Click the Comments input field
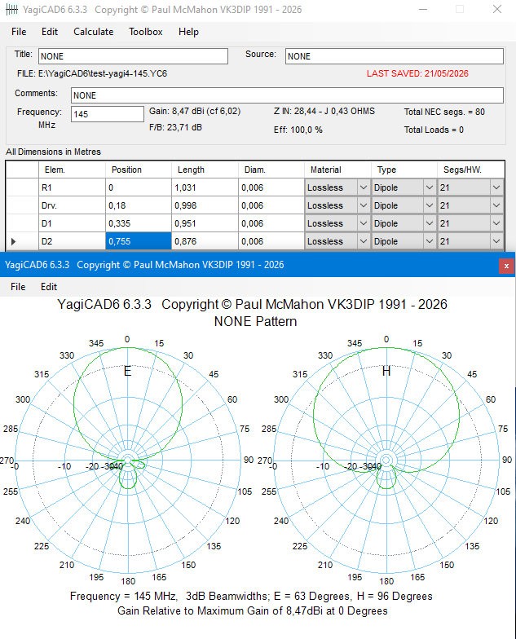The height and width of the screenshot is (639, 516). tap(287, 95)
